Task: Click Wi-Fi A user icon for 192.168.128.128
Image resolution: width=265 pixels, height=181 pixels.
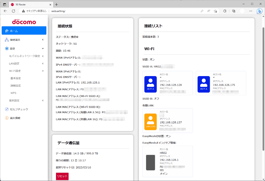Action: tap(150, 84)
